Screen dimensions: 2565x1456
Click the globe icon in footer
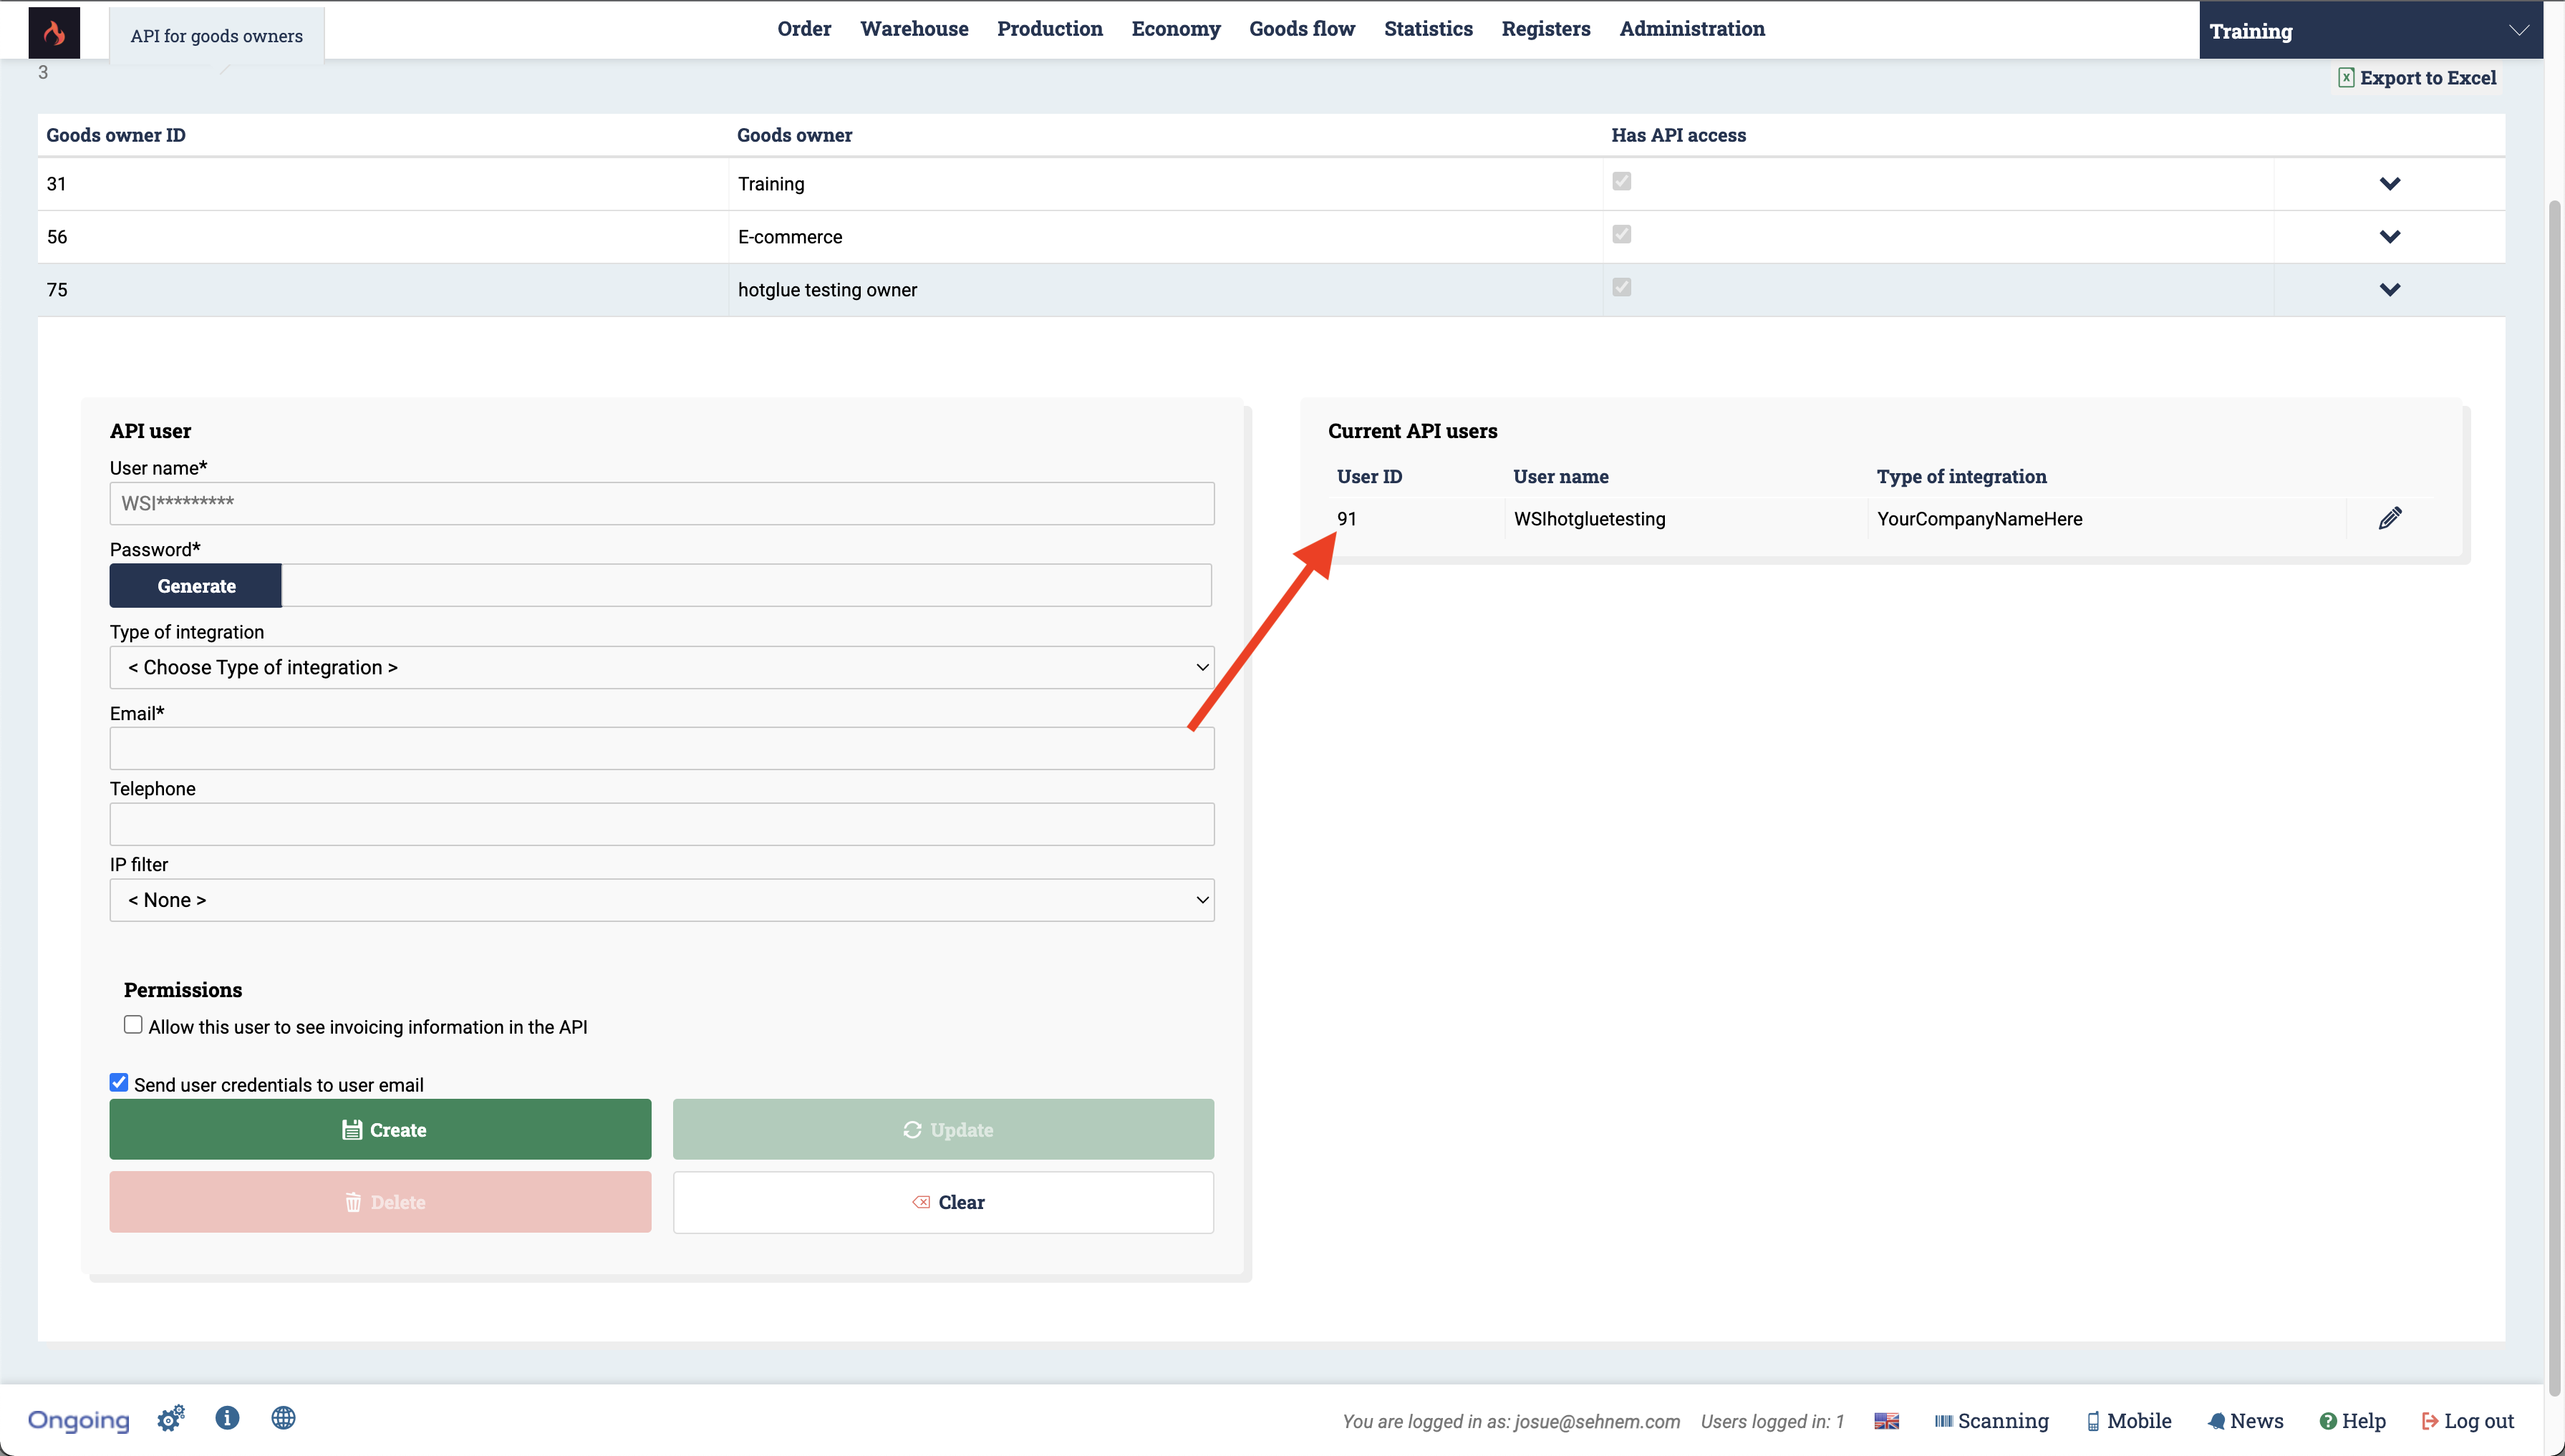click(x=283, y=1418)
